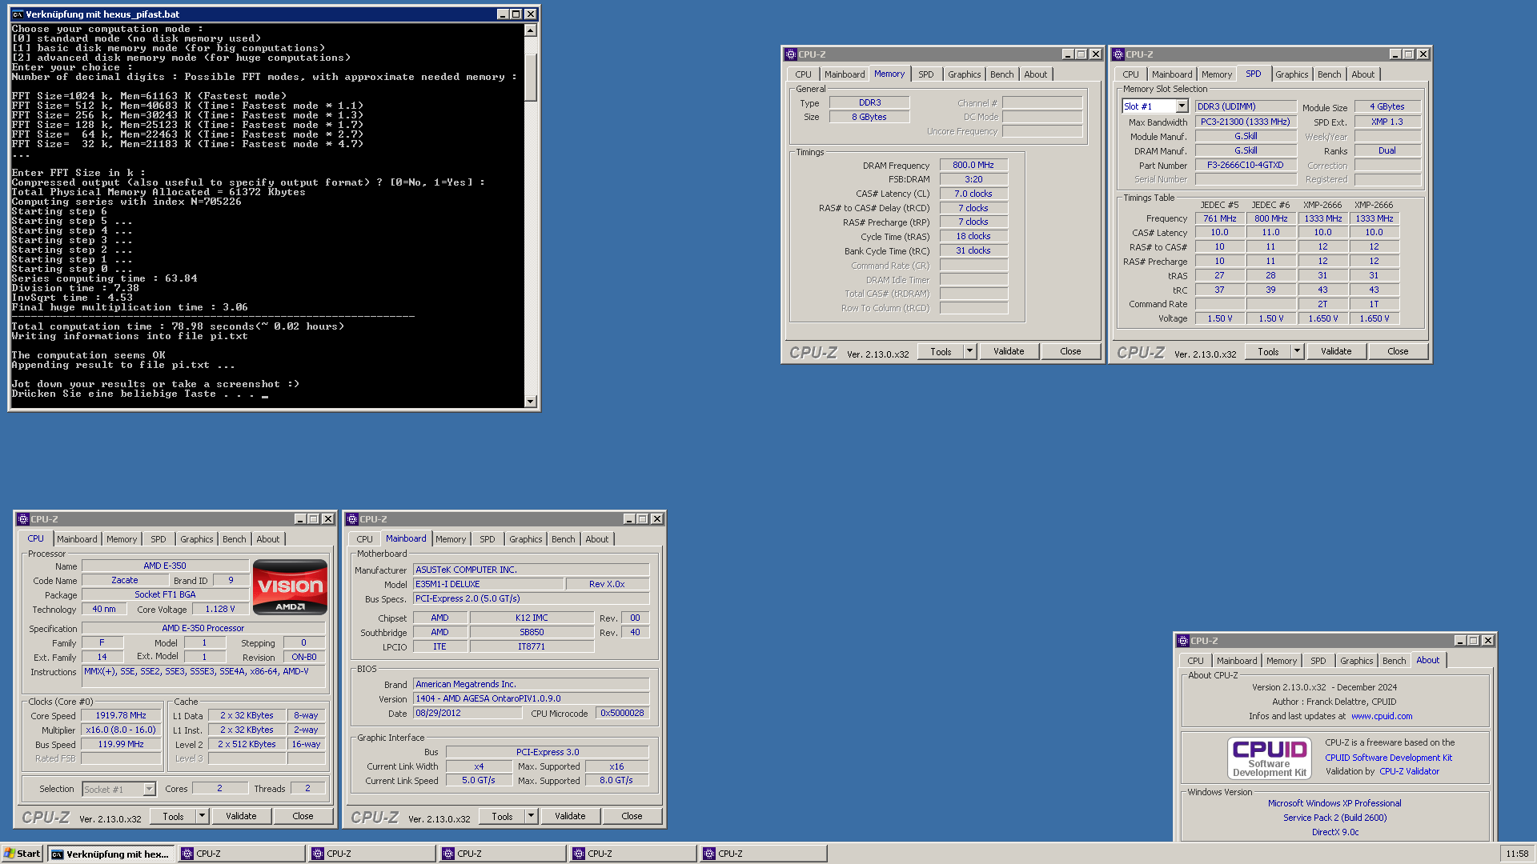1537x864 pixels.
Task: Minimize the SPD CPU-Z window
Action: coord(1395,54)
